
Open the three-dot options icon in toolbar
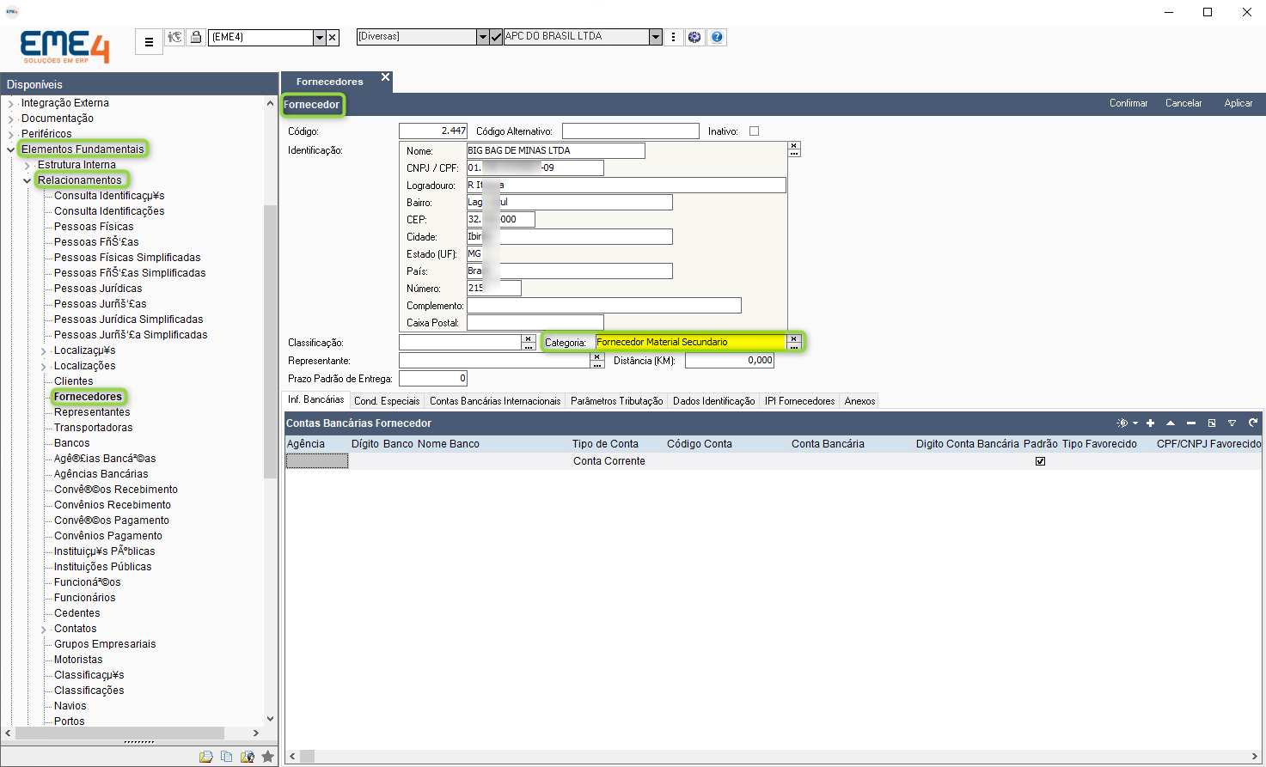tap(674, 37)
